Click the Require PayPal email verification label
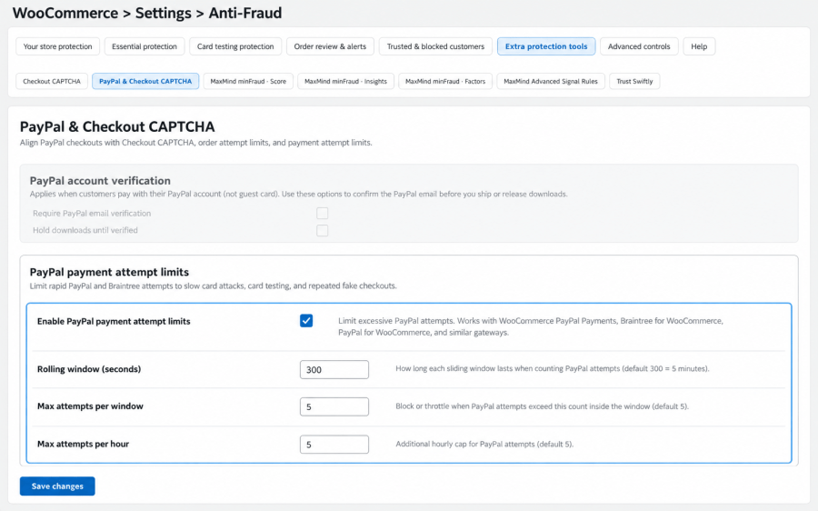The height and width of the screenshot is (511, 818). pos(92,214)
